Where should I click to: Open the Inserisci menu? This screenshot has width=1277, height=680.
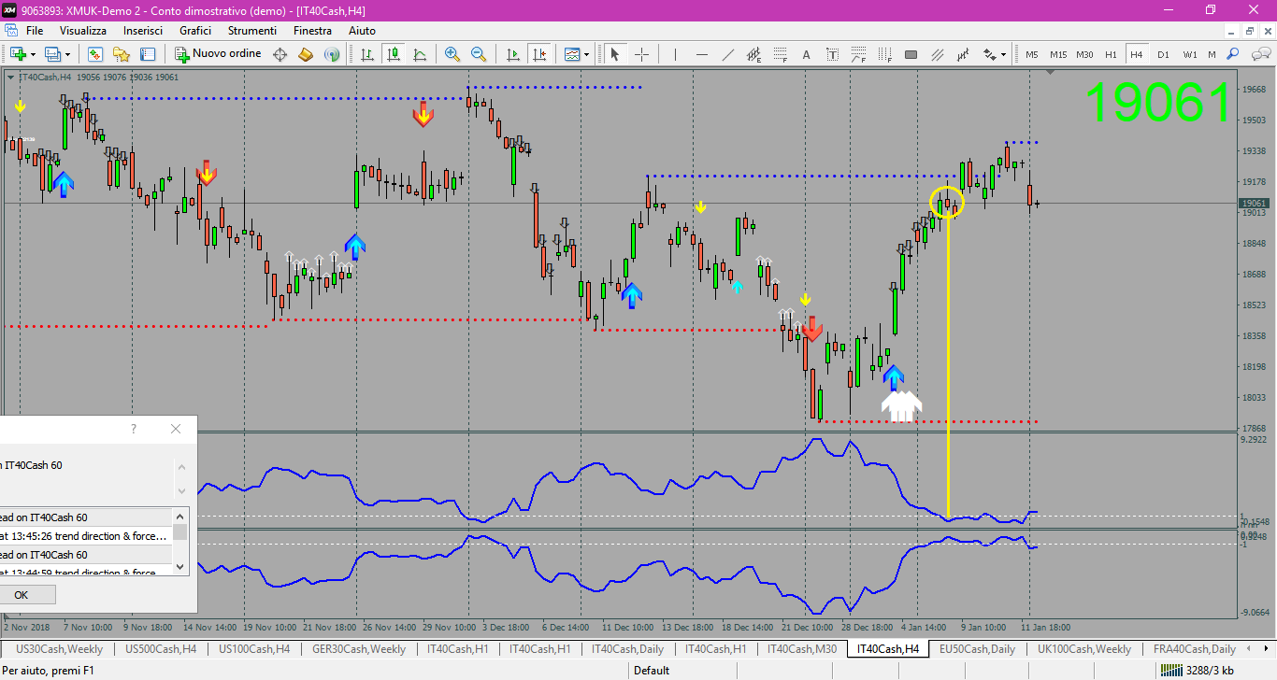(143, 30)
